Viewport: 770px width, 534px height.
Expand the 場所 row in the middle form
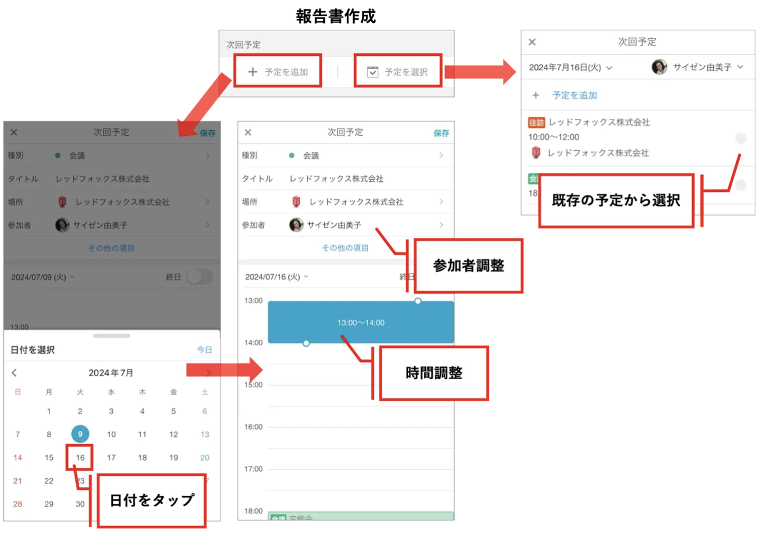click(x=346, y=201)
